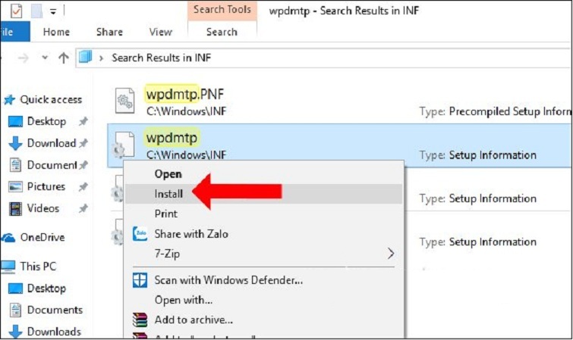The image size is (573, 340).
Task: Click the wpdmtp.PNF file icon
Action: [124, 101]
